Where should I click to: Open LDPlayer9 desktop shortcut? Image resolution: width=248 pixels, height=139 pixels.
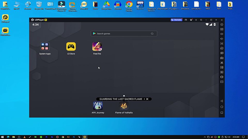pyautogui.click(x=5, y=19)
